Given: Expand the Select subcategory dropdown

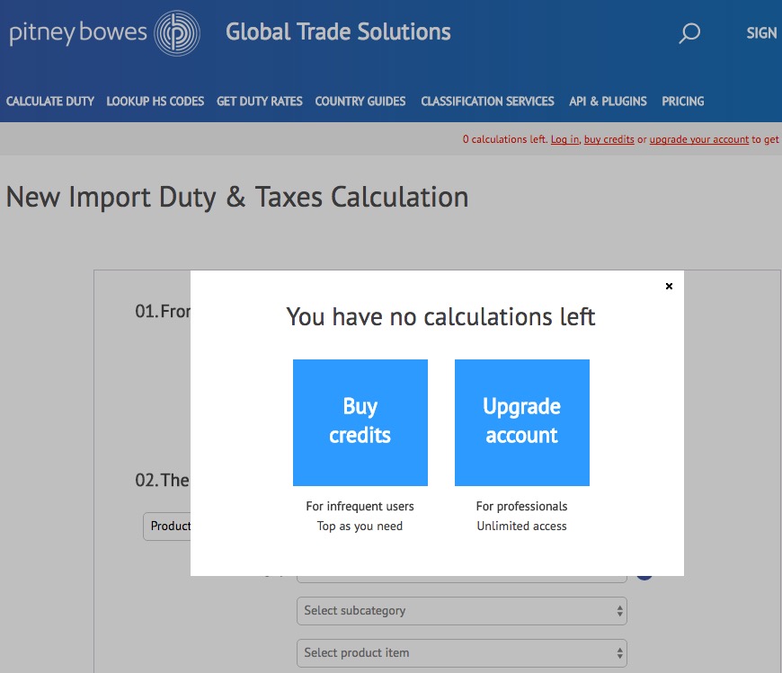Looking at the screenshot, I should tap(462, 611).
